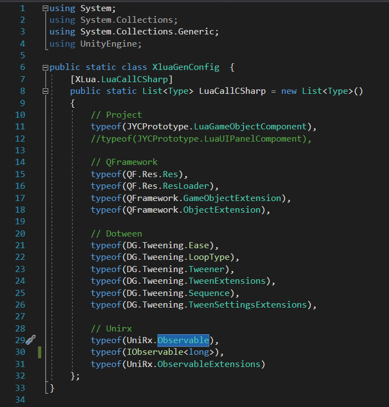Click the // Project comment
Viewport: 389px width, 407px height.
(x=117, y=115)
